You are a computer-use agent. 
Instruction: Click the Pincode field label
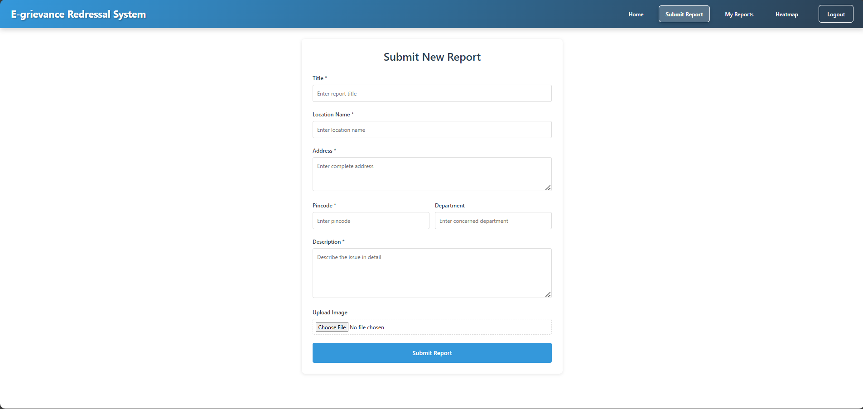click(x=323, y=206)
